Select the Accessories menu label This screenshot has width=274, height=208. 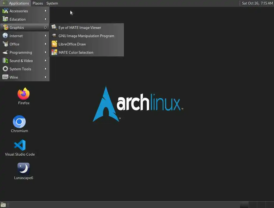[x=19, y=11]
